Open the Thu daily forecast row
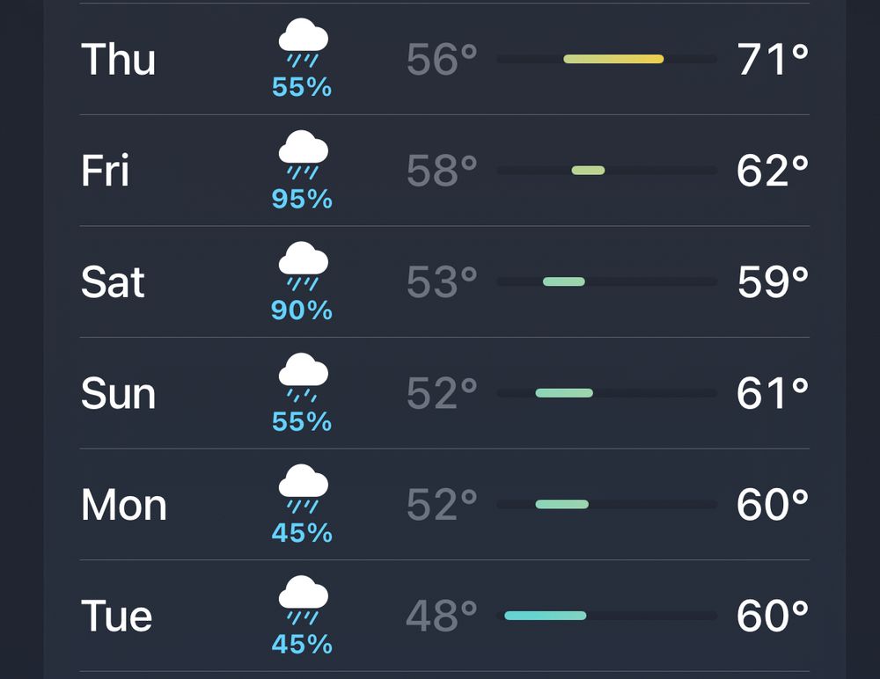The height and width of the screenshot is (679, 880). pos(444,59)
